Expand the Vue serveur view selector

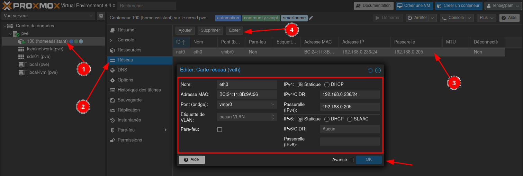48,16
